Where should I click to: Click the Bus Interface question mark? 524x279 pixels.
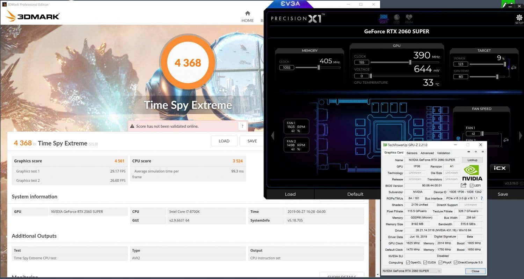tap(481, 198)
